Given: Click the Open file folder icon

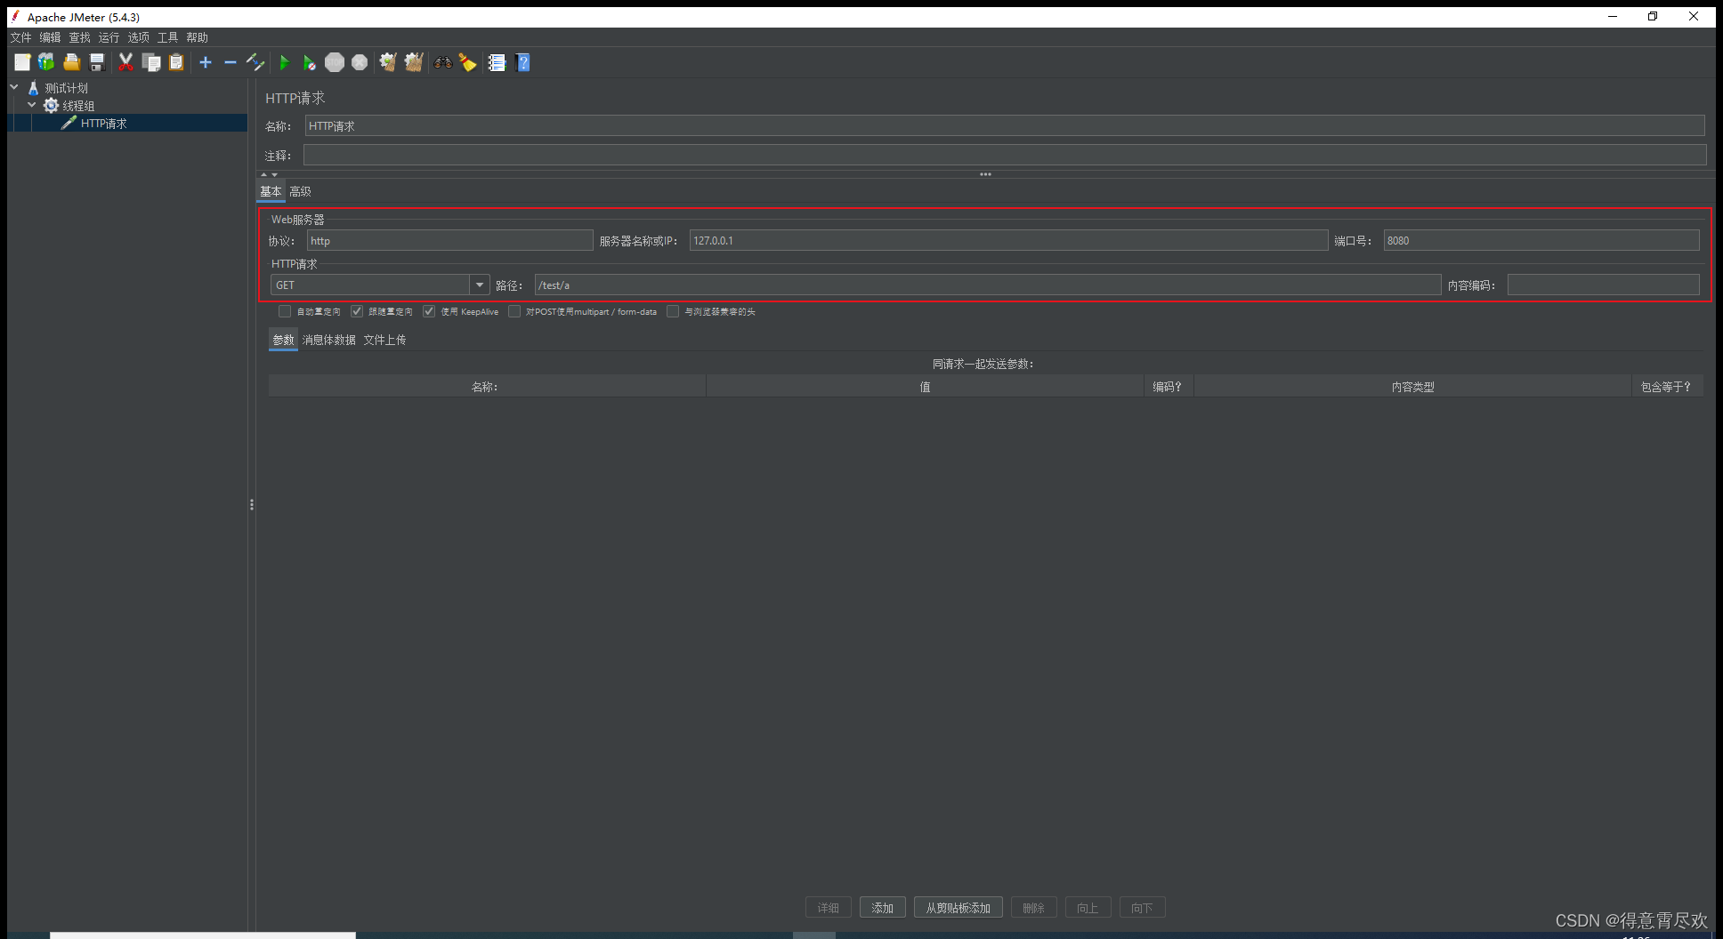Looking at the screenshot, I should tap(72, 62).
